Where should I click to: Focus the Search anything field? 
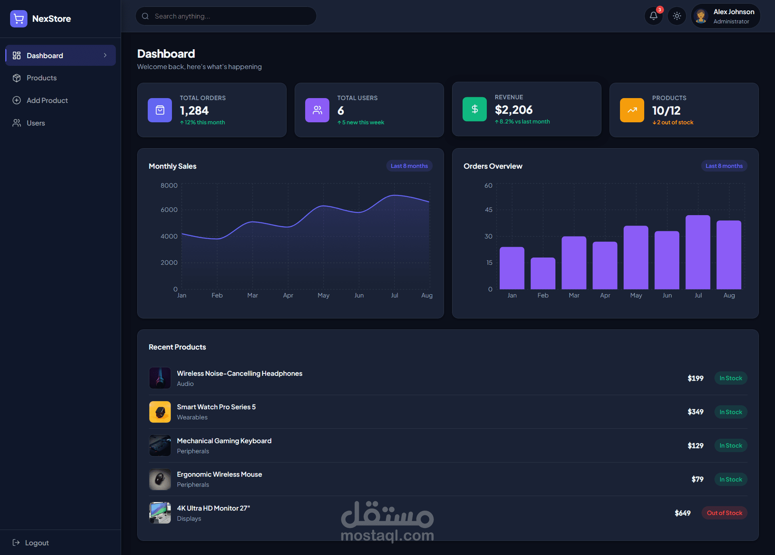coord(226,16)
